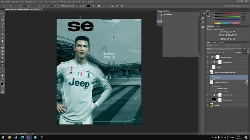250x140 pixels.
Task: Hide the Emblem Juventus Logo layer
Action: point(207,82)
